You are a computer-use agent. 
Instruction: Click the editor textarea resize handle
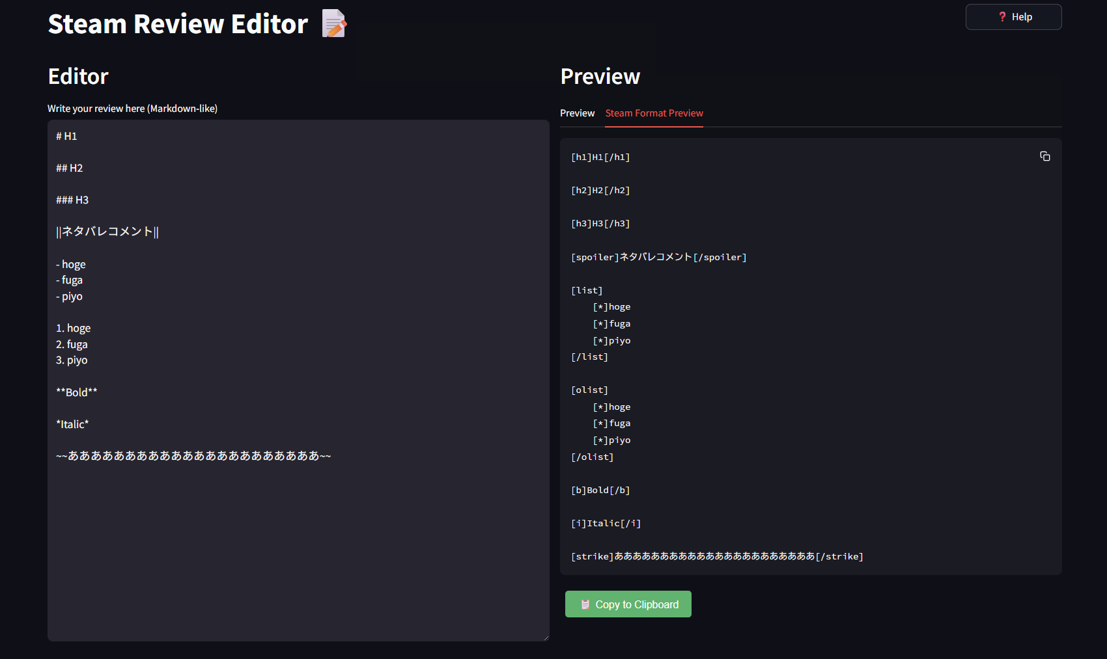pos(545,638)
